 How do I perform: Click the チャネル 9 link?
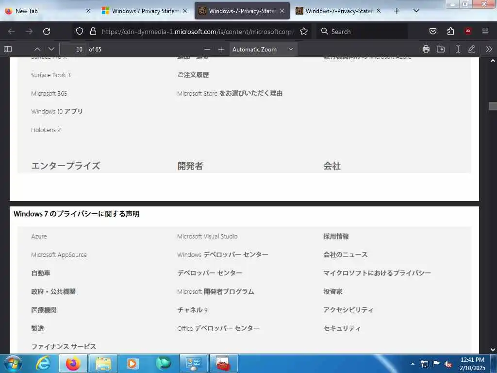[x=192, y=310]
